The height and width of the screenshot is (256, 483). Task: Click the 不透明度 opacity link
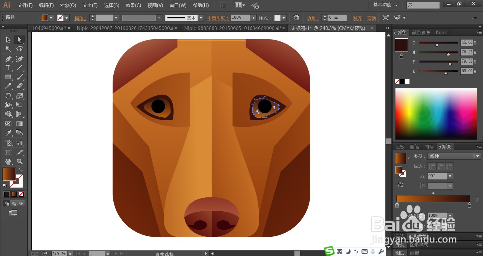[x=218, y=18]
